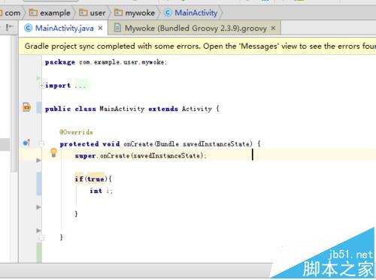The image size is (376, 280).
Task: Place cursor on savedInstanceState parameter
Action: [x=217, y=144]
